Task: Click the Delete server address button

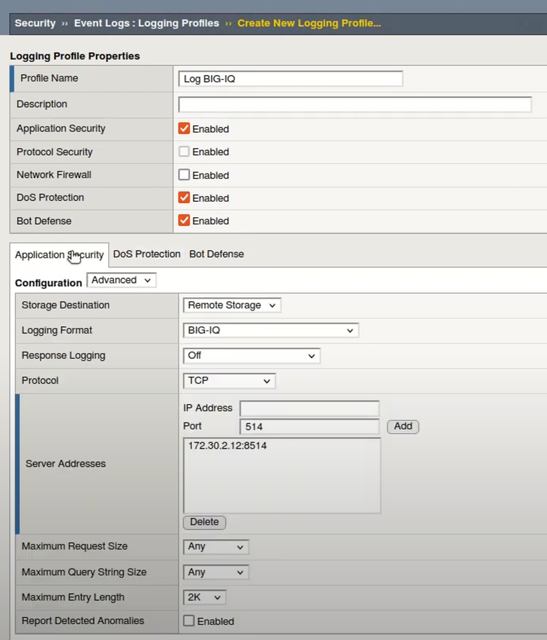Action: click(204, 522)
